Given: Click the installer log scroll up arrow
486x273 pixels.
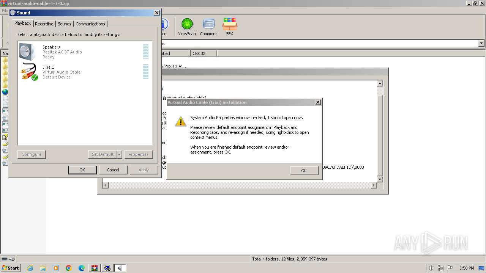Looking at the screenshot, I should tap(380, 83).
